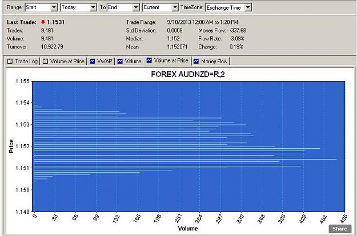Select the Volume chart tab

pyautogui.click(x=129, y=62)
